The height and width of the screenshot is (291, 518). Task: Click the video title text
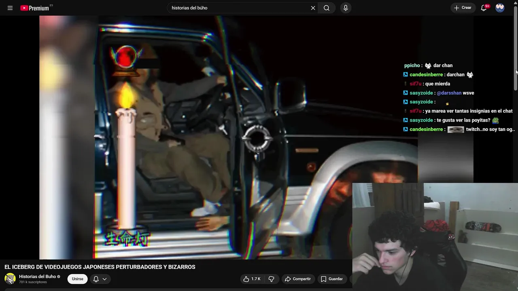pyautogui.click(x=100, y=267)
